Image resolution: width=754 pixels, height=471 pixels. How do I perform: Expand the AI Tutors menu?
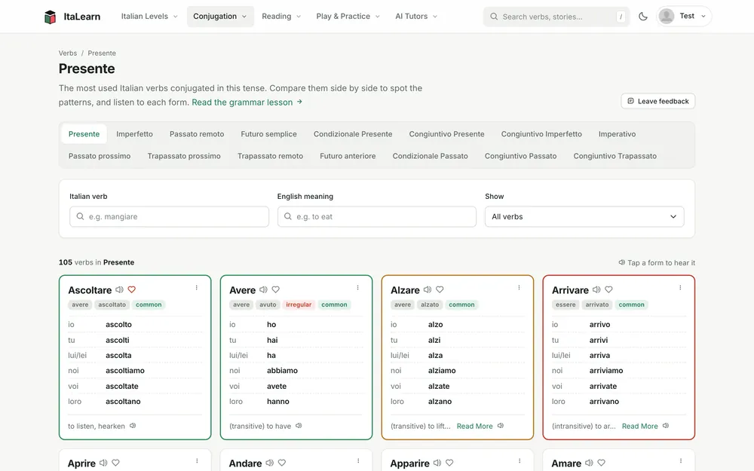(416, 17)
